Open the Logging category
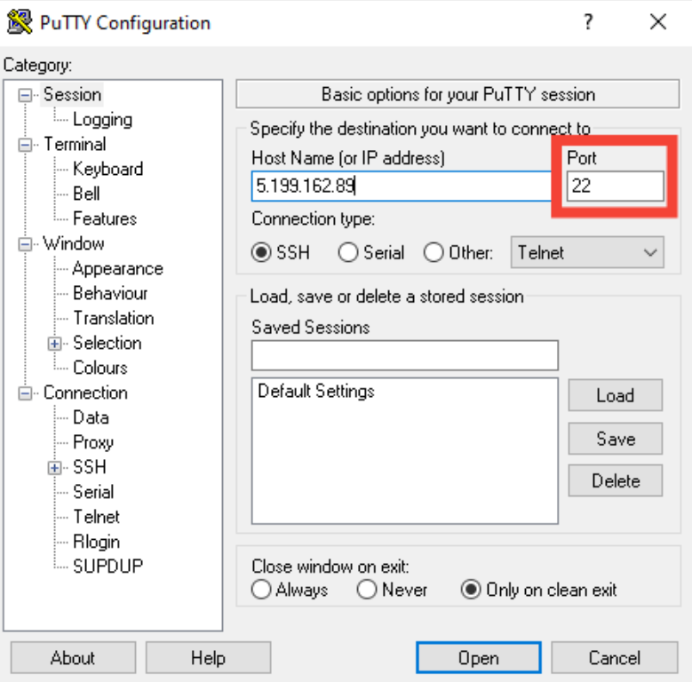Screen dimensions: 692x682 102,120
